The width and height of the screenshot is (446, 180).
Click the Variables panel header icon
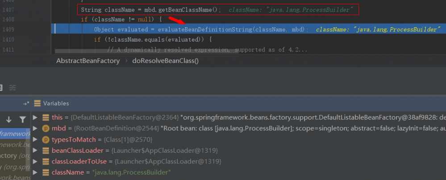(x=37, y=103)
